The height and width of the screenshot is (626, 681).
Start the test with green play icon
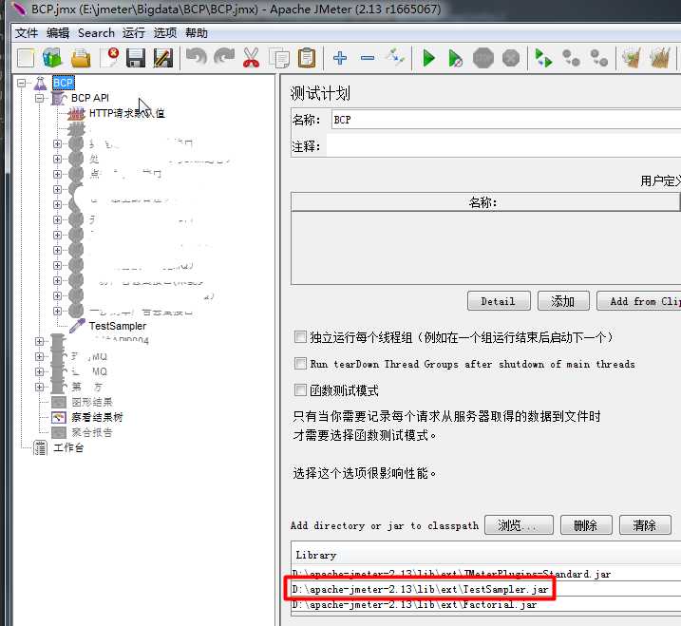coord(428,58)
